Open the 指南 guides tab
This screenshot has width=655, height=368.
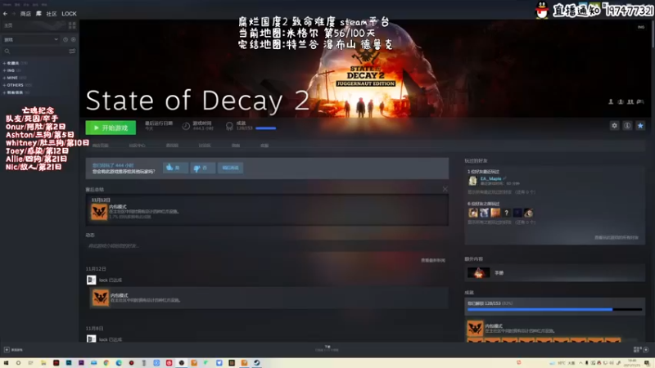236,146
